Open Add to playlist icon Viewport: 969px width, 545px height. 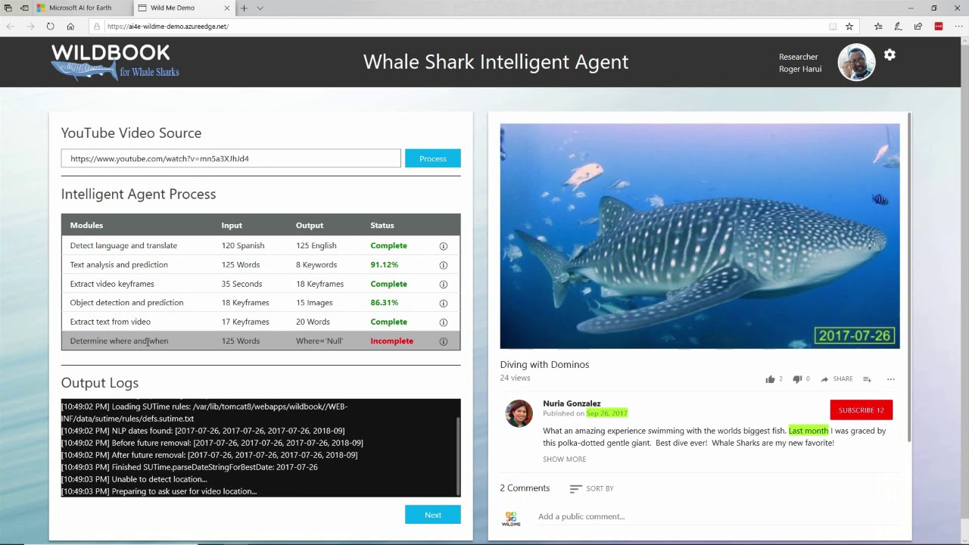[x=867, y=379]
